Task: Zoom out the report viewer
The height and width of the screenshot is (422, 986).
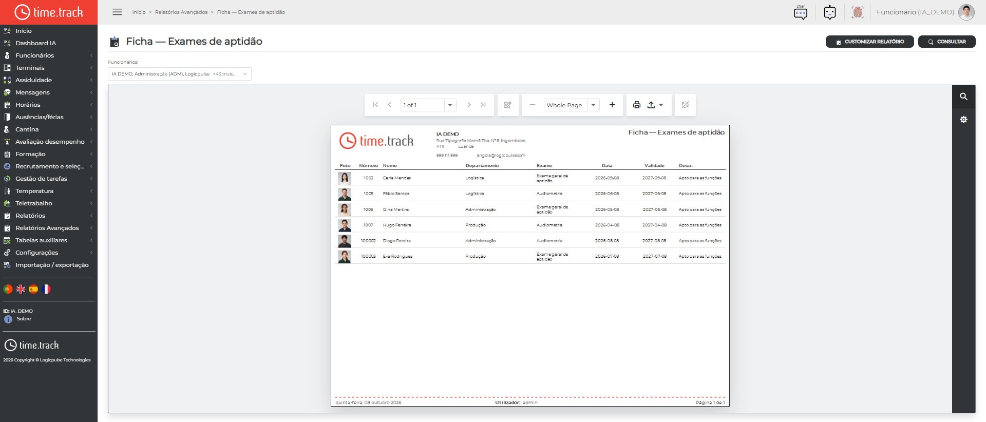Action: point(533,105)
